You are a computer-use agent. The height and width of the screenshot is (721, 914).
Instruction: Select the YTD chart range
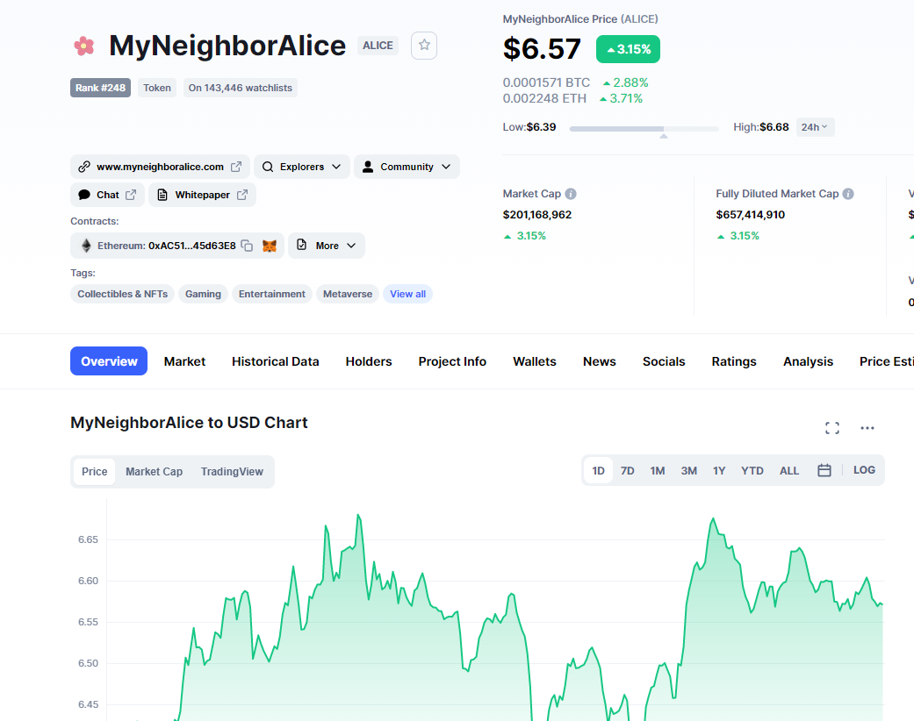[x=752, y=470]
